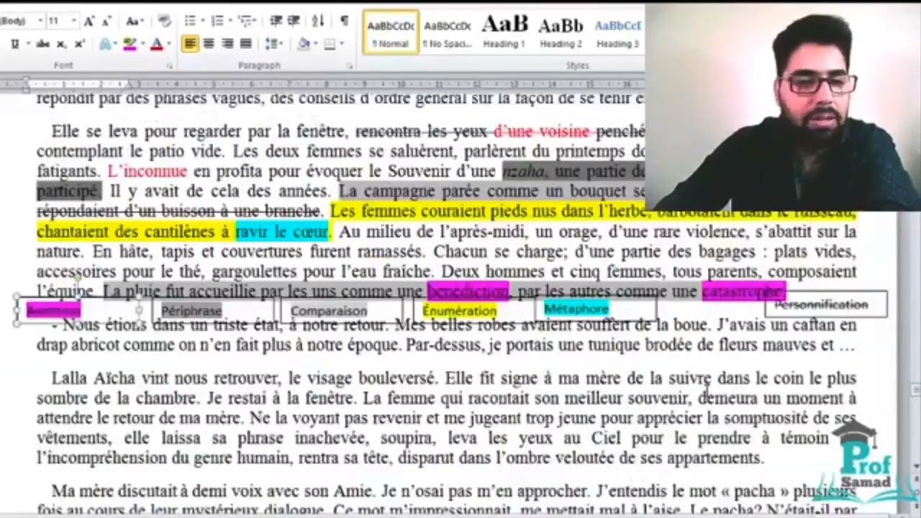Apply the Normal style
The height and width of the screenshot is (518, 921).
[x=391, y=32]
